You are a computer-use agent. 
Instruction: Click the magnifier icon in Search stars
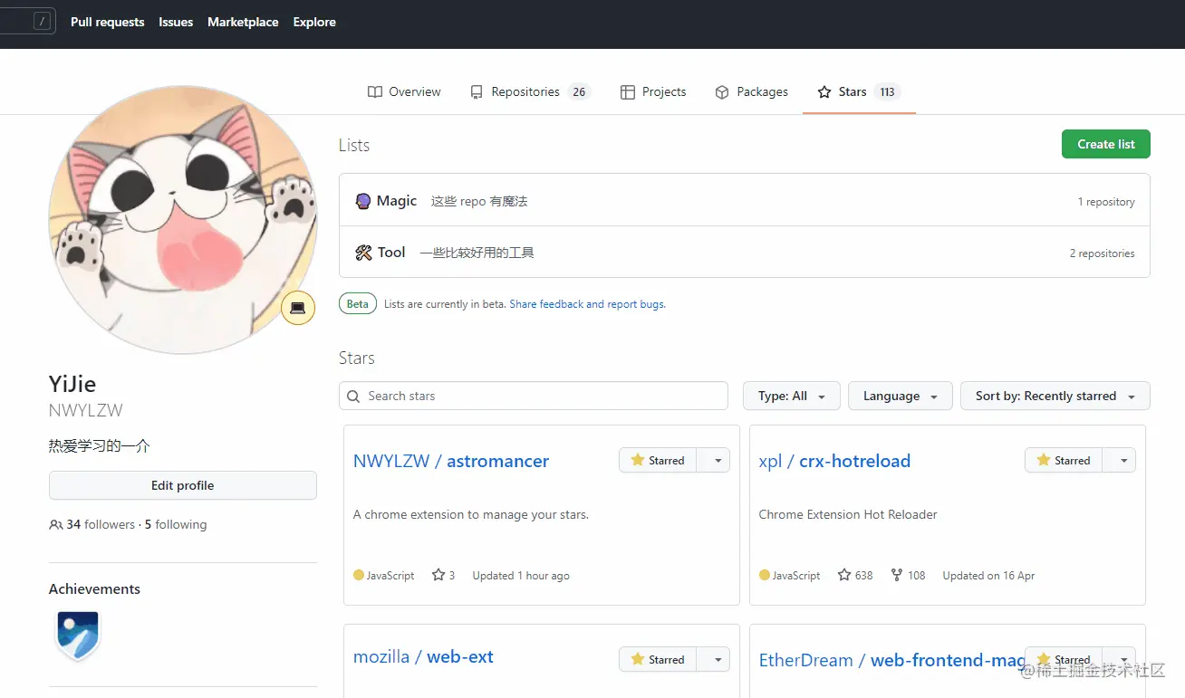(x=353, y=396)
